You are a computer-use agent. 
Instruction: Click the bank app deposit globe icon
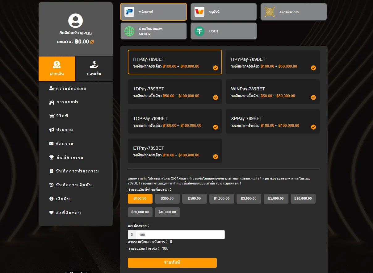129,31
